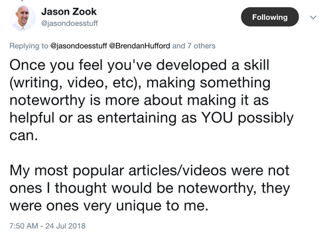Click the line 'My most popular articles/videos'
The image size is (323, 239).
149,171
